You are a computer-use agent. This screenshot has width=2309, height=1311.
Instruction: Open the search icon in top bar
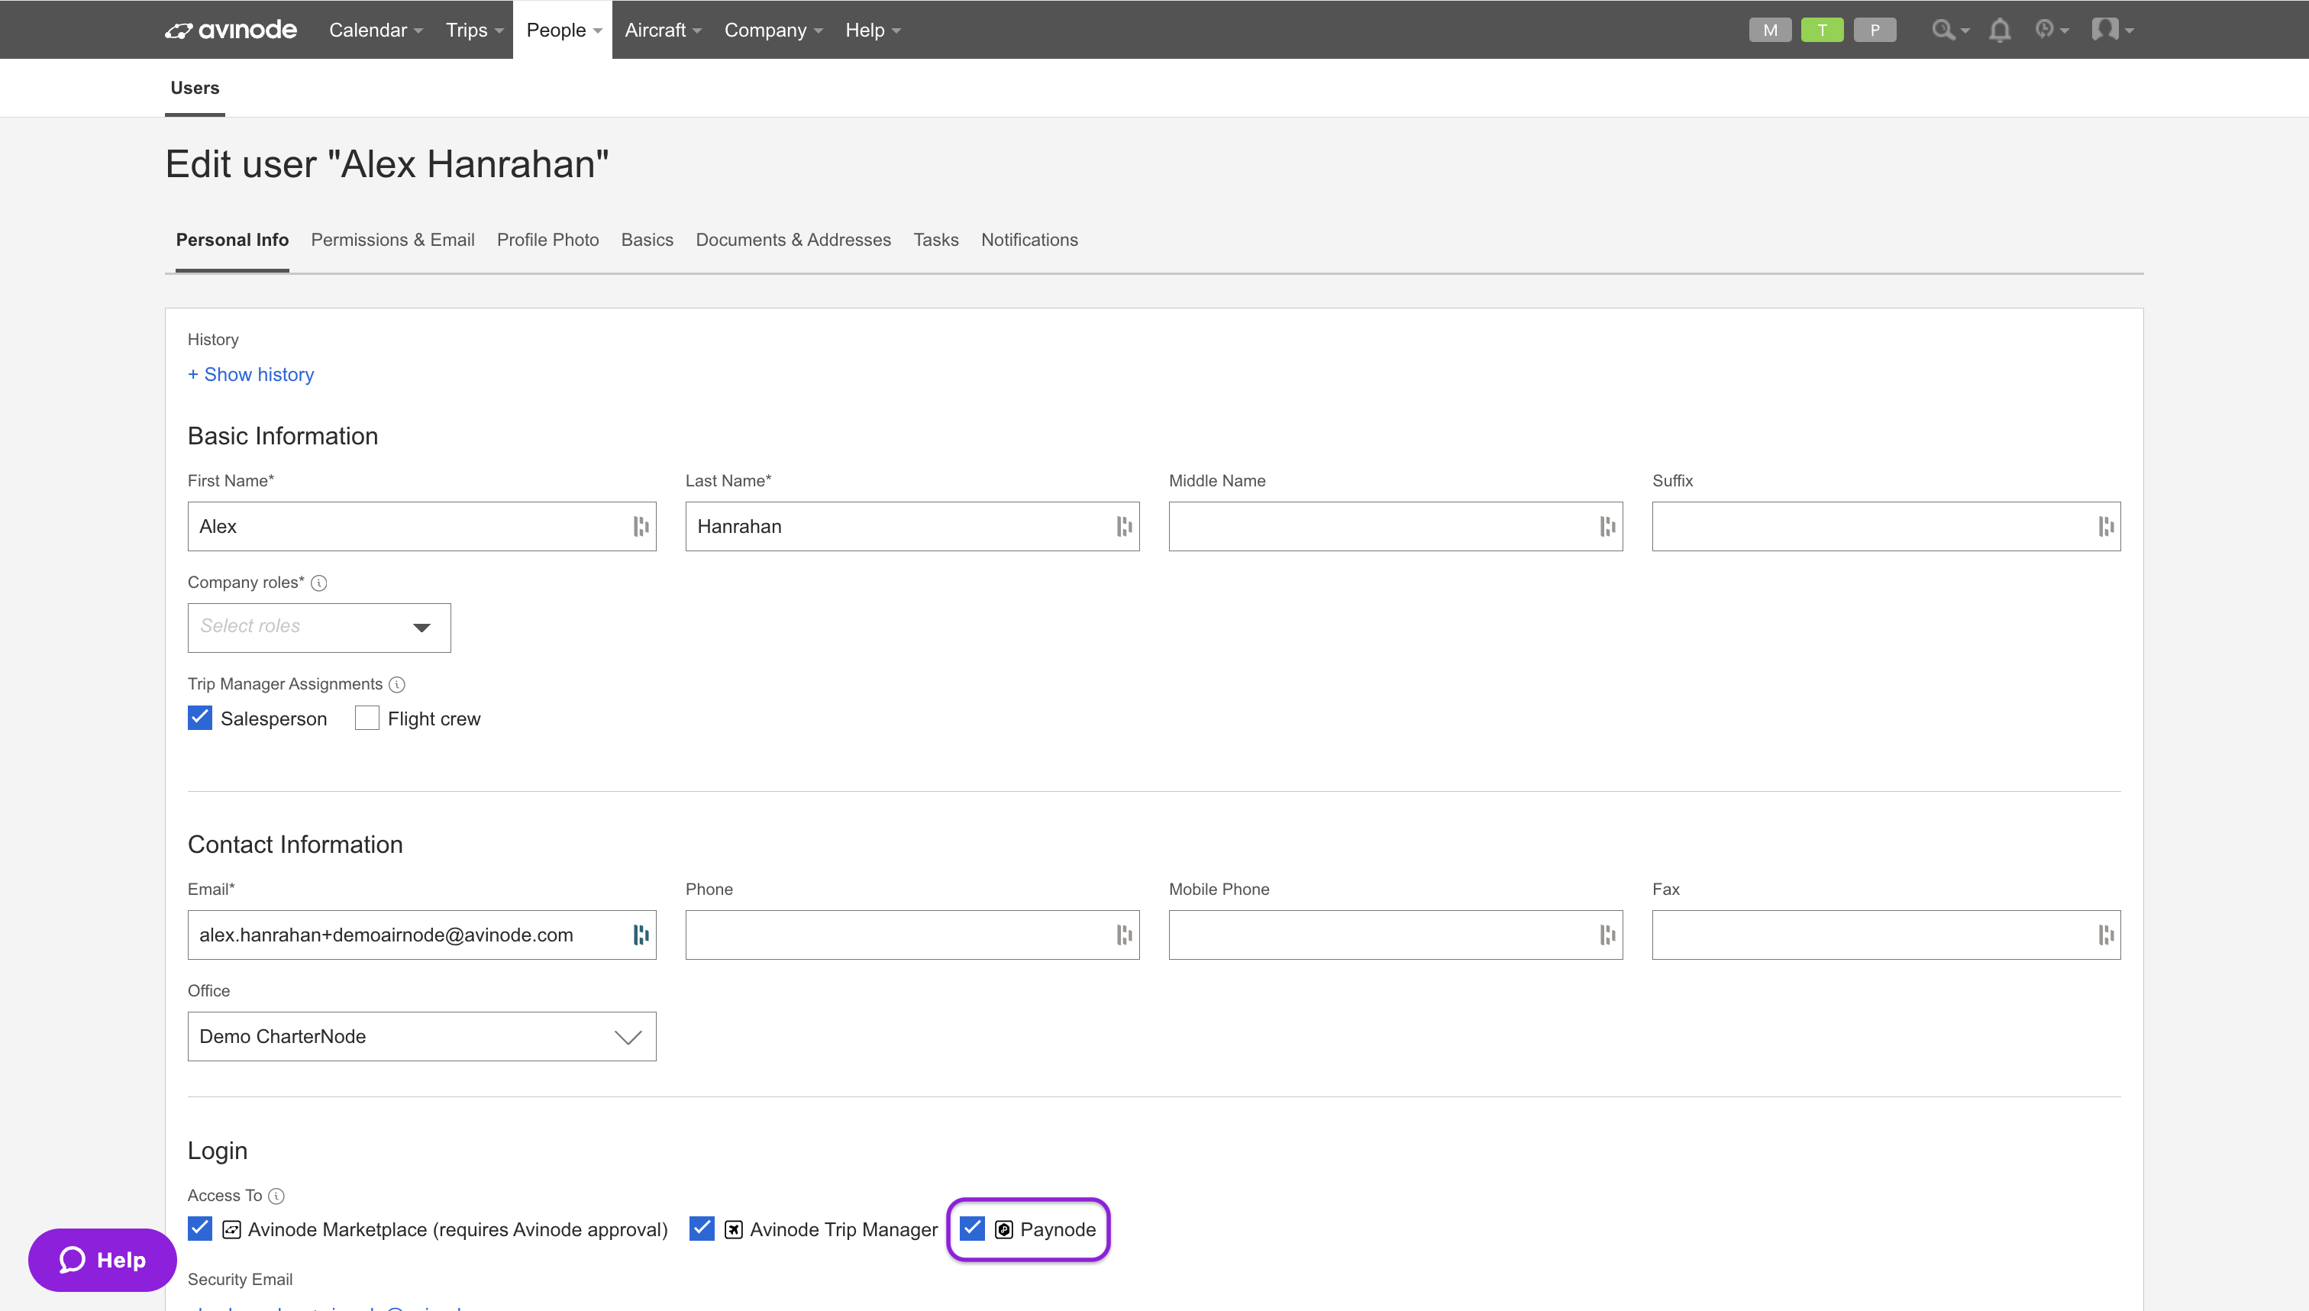tap(1950, 30)
